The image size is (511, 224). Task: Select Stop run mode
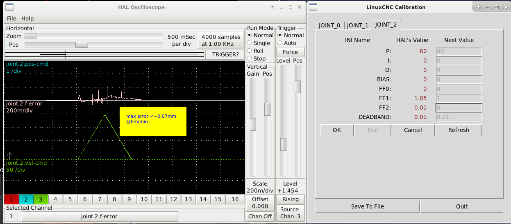click(x=257, y=58)
